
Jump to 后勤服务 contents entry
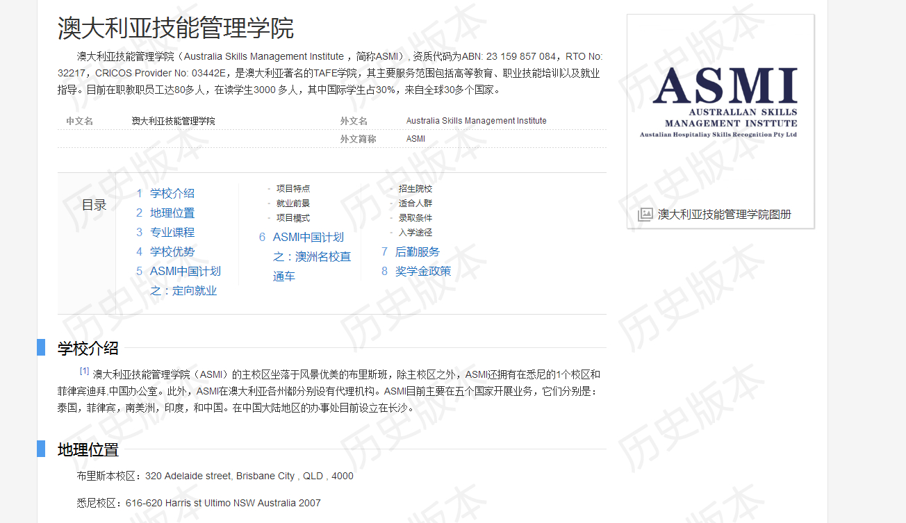[x=418, y=251]
